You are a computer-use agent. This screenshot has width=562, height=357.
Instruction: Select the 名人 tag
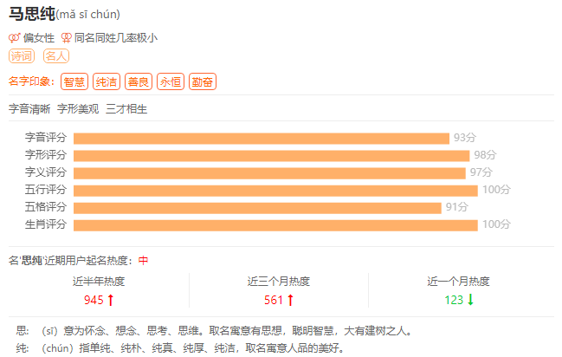pyautogui.click(x=55, y=56)
